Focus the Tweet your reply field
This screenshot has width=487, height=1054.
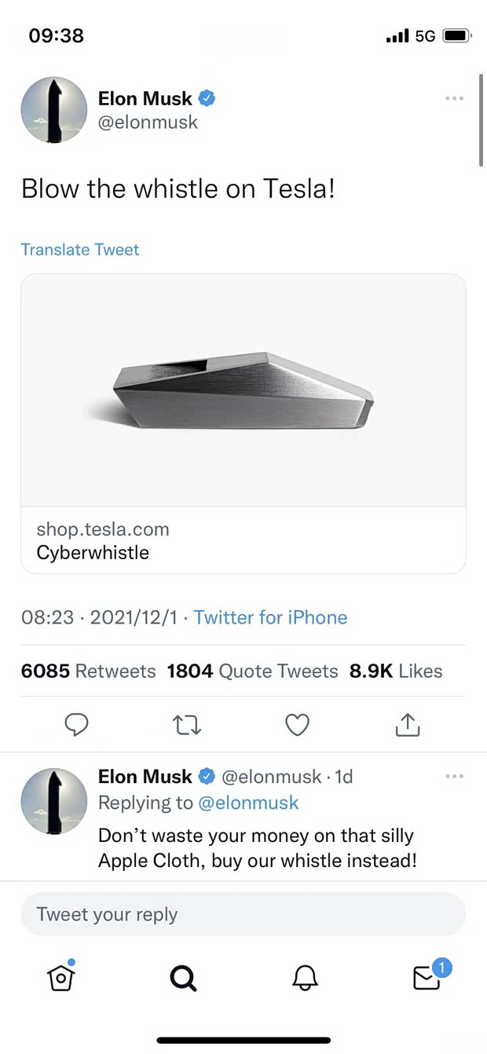[243, 914]
